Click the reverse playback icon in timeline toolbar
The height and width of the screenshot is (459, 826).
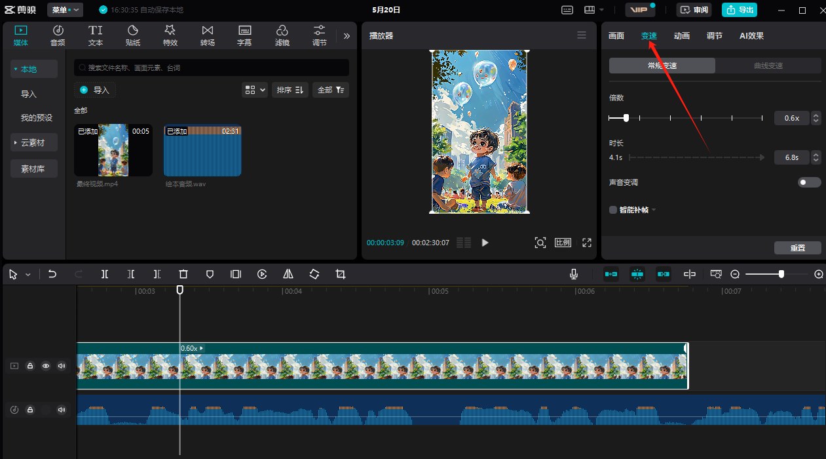click(262, 275)
